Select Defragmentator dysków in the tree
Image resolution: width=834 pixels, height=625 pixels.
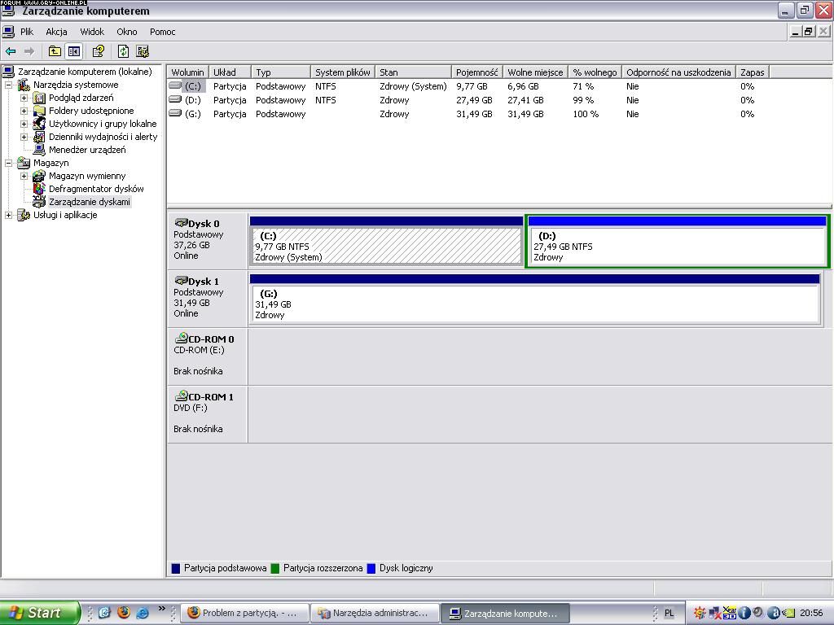tap(95, 189)
